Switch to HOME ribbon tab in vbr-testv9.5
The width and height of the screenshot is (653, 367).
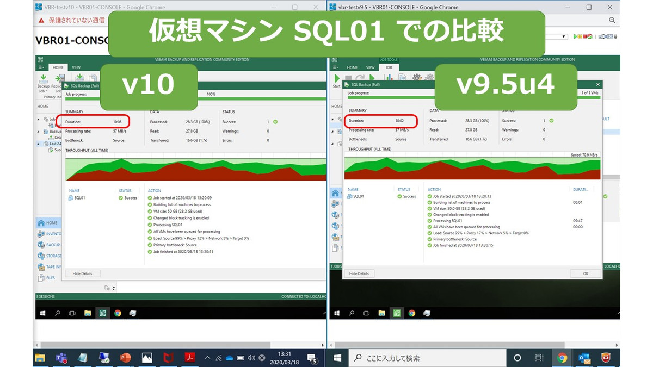352,67
